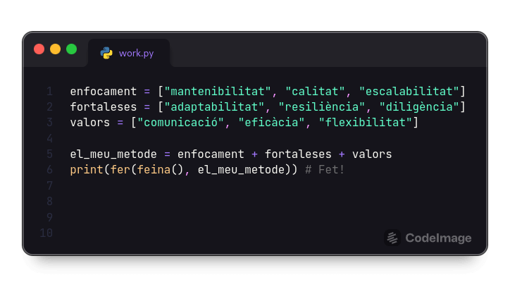Click the fortaleses variable on line 2
The height and width of the screenshot is (287, 510).
click(104, 107)
